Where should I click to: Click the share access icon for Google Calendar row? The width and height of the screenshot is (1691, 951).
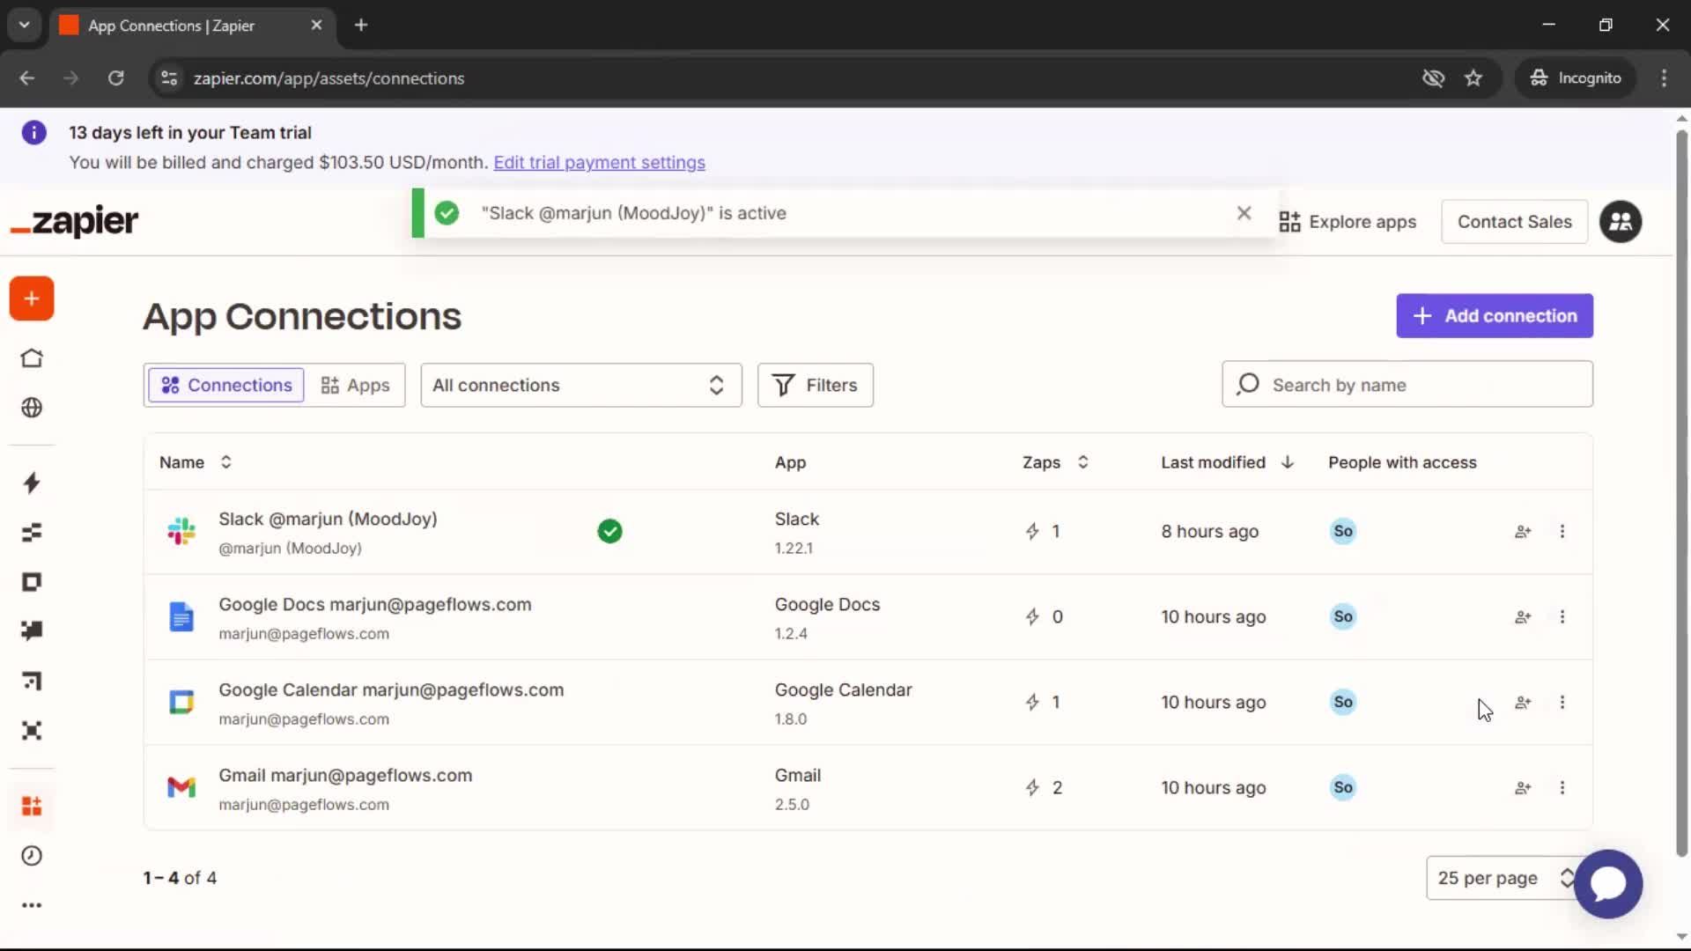click(1523, 703)
